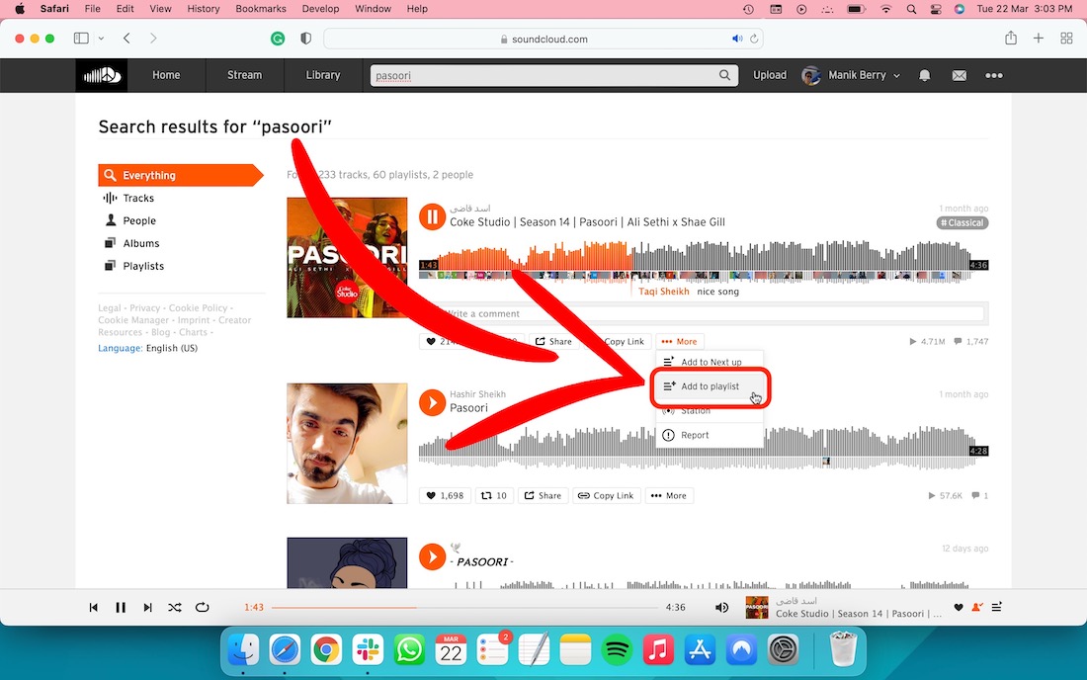The width and height of the screenshot is (1087, 680).
Task: Like the currently playing track in the player
Action: 958,608
